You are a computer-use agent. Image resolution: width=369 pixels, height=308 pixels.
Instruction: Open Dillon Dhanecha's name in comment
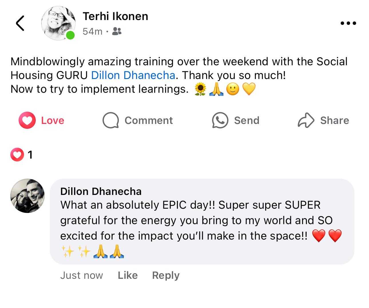point(101,191)
